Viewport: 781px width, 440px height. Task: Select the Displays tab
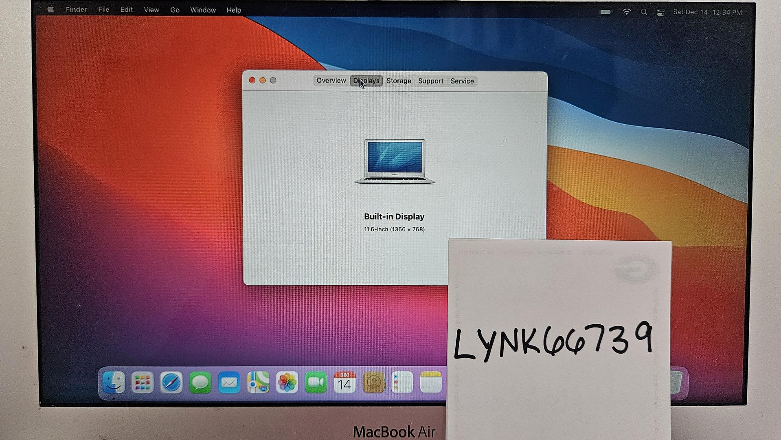366,81
